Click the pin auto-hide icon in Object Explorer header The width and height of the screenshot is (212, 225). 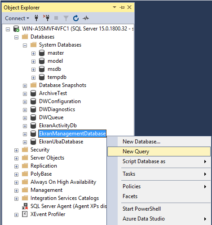pos(122,7)
